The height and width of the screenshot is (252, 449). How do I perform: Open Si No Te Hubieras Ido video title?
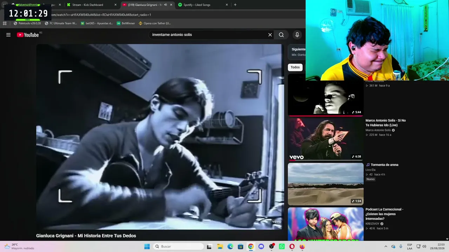point(386,122)
